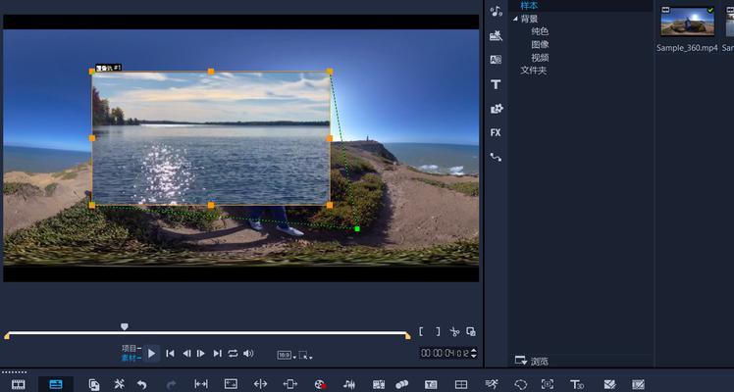This screenshot has width=734, height=392.
Task: Click the Slide tool icon
Action: point(290,384)
